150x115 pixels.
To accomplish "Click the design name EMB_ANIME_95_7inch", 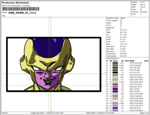I will pos(22,13).
